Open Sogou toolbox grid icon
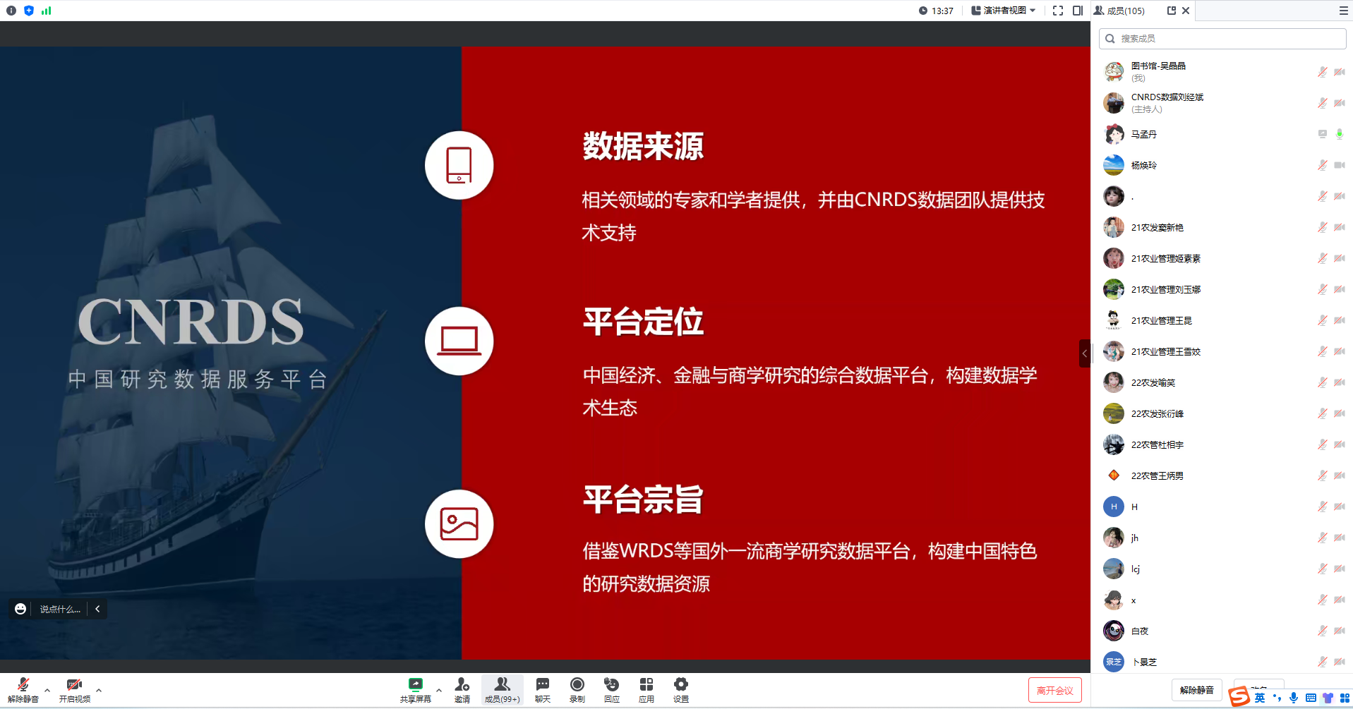The height and width of the screenshot is (709, 1353). pos(1345,698)
